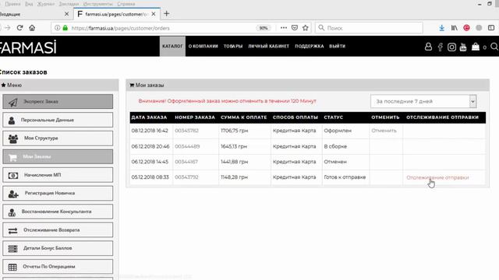The image size is (499, 280).
Task: Click the Pocket save icon
Action: (x=295, y=28)
